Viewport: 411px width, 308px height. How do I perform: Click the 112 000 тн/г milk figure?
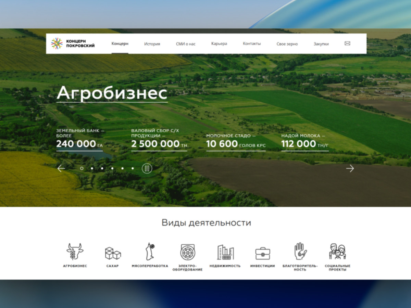(305, 144)
